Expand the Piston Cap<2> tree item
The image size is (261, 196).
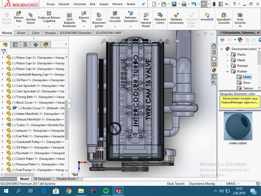coord(3,58)
